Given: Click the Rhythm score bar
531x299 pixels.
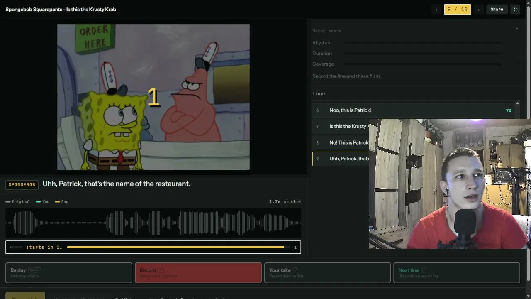Looking at the screenshot, I should click(x=423, y=43).
